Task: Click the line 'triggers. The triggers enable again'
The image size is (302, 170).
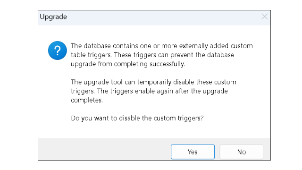Action: pos(149,91)
